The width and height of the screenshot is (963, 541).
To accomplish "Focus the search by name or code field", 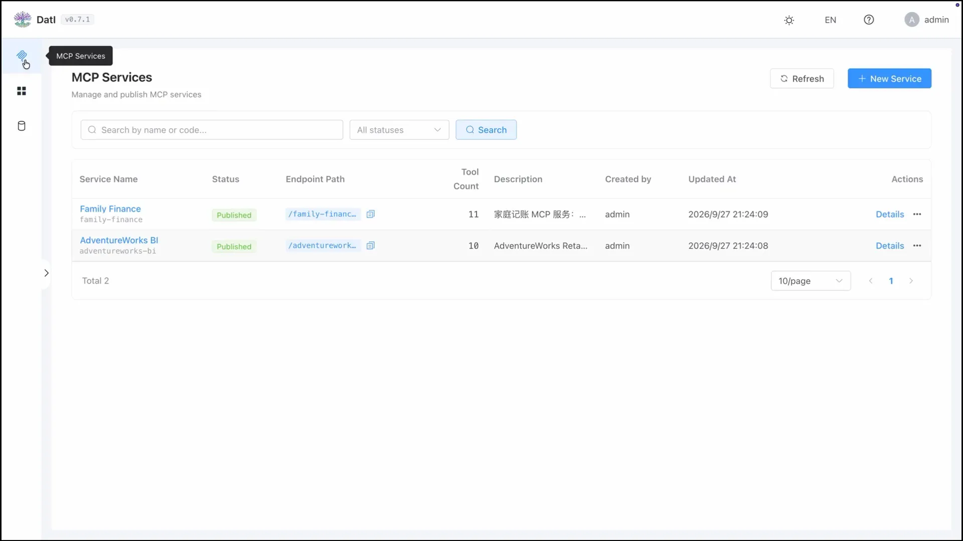I will coord(212,130).
